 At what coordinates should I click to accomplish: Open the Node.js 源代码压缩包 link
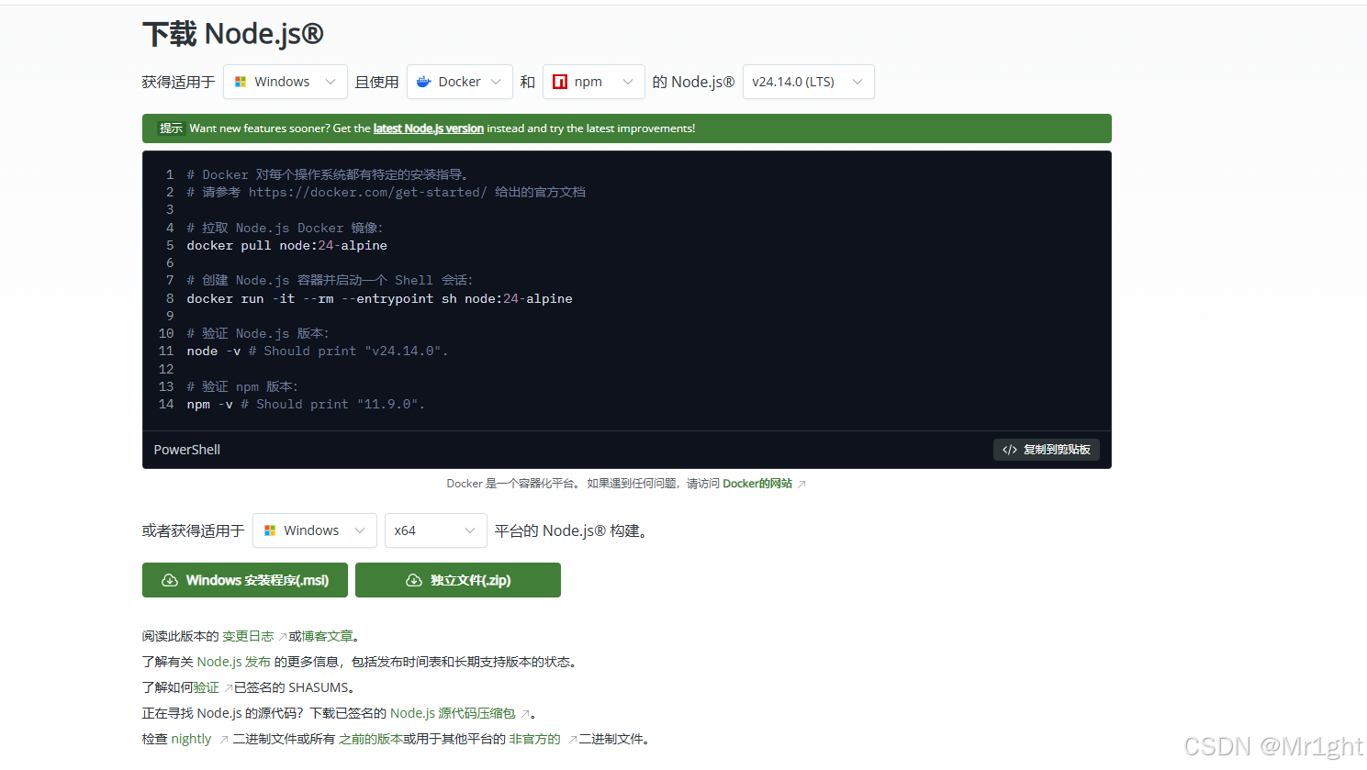454,712
